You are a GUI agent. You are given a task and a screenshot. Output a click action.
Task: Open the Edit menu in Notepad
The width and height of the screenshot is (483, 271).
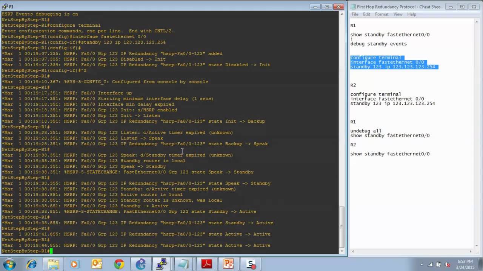click(x=366, y=14)
